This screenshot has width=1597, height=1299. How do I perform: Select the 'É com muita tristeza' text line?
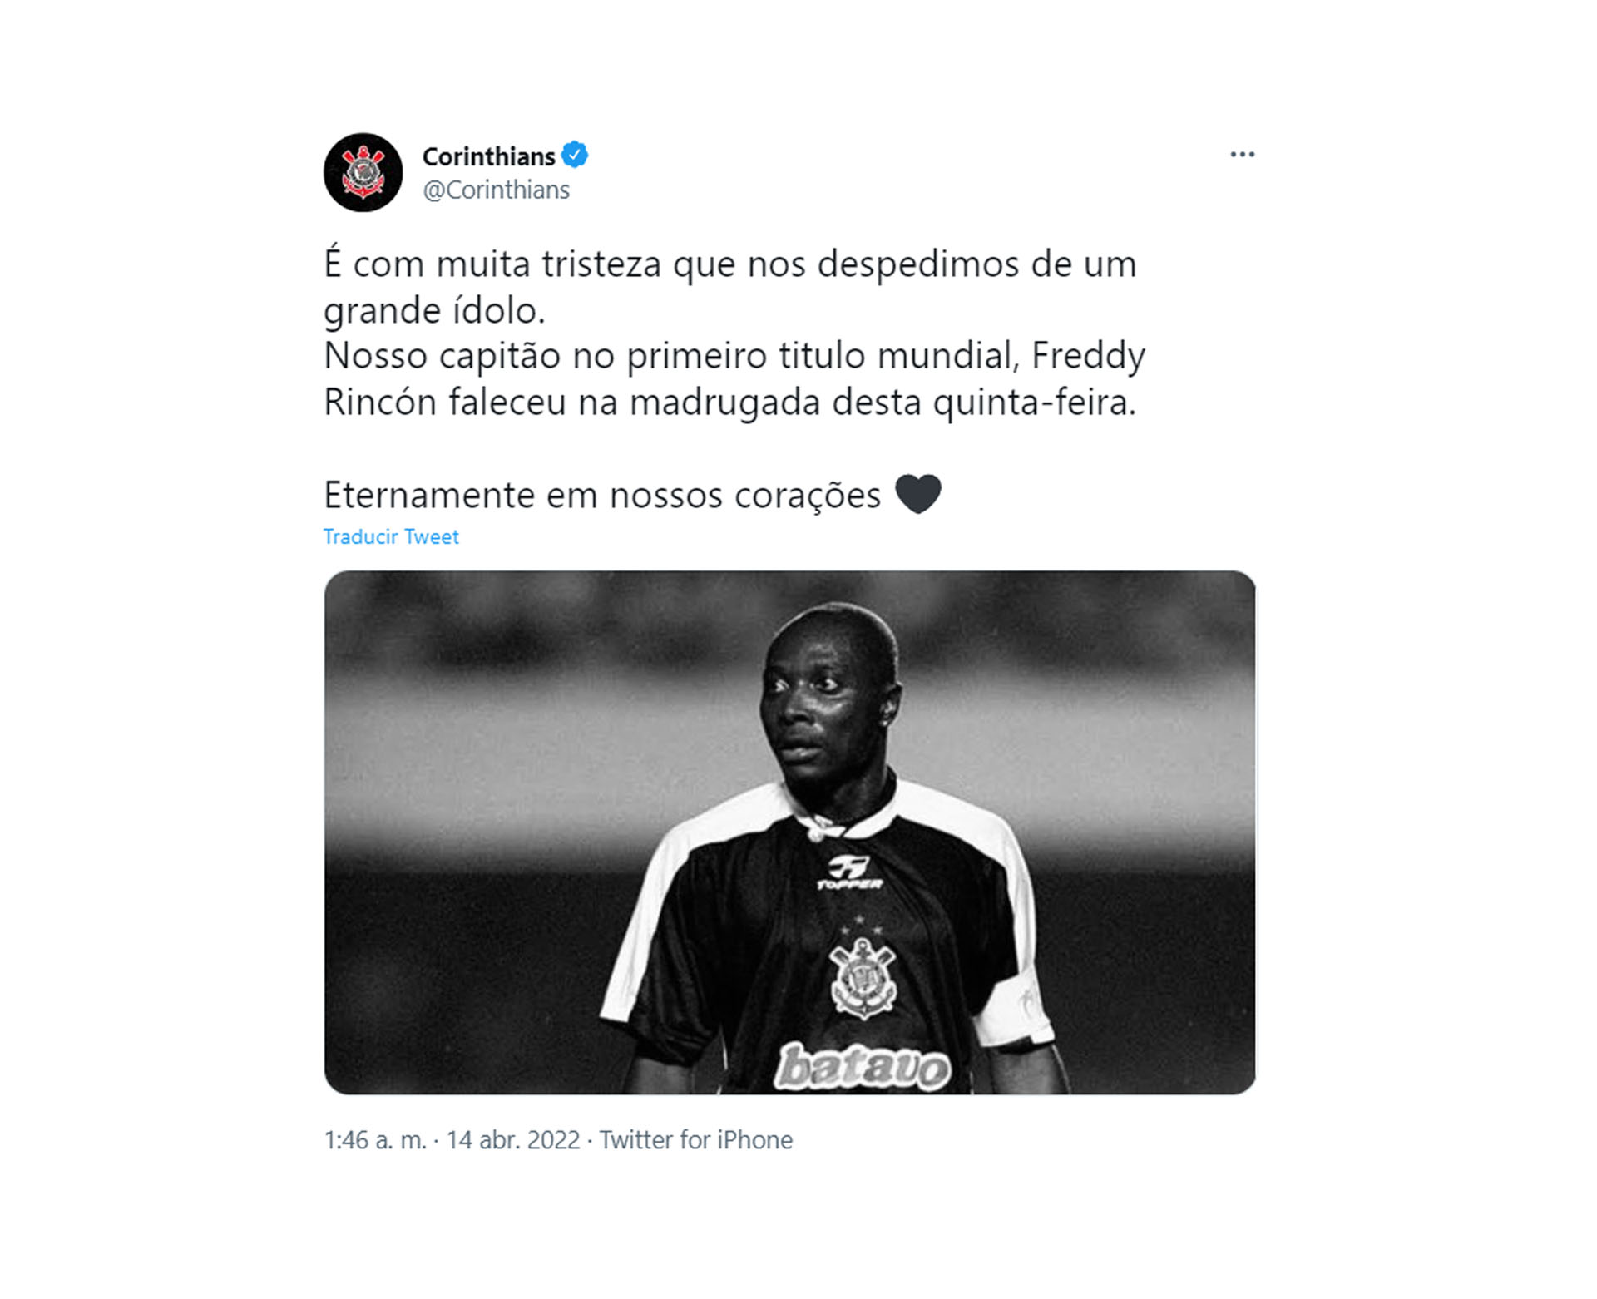[730, 264]
